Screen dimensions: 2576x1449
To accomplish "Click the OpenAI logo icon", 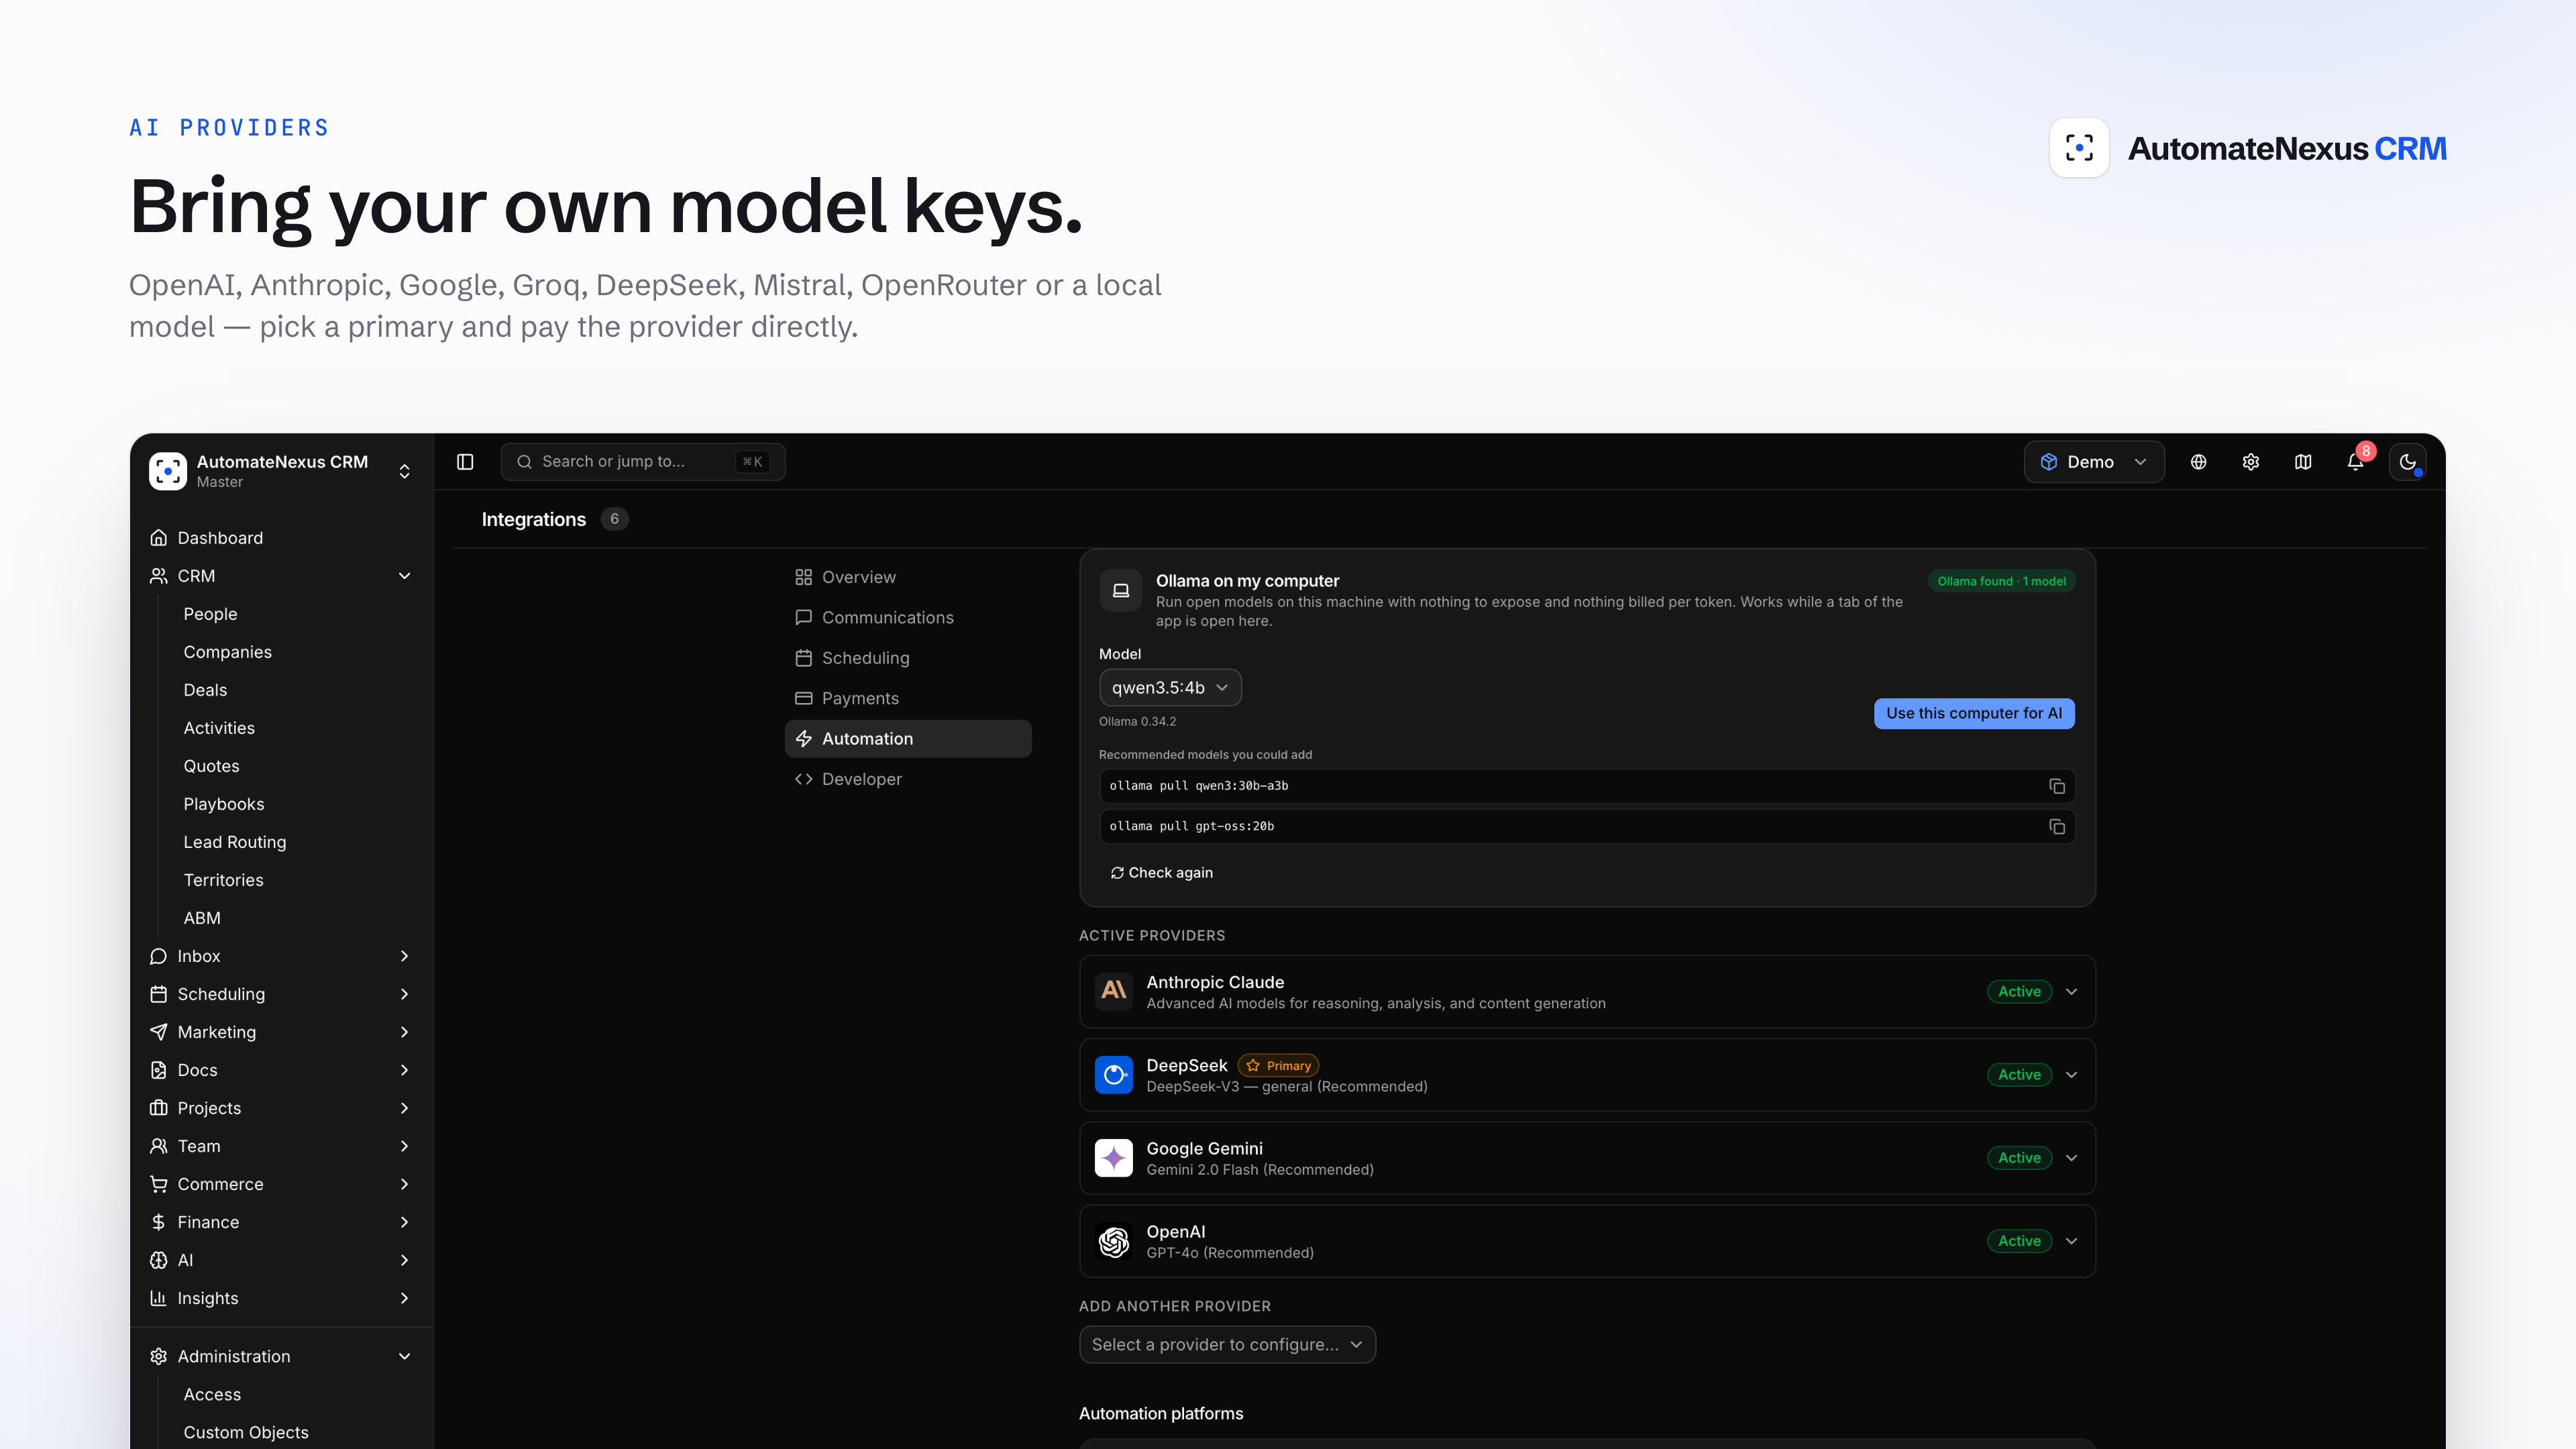I will click(x=1113, y=1241).
